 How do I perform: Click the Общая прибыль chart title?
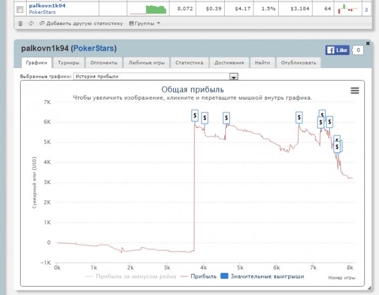tap(193, 90)
